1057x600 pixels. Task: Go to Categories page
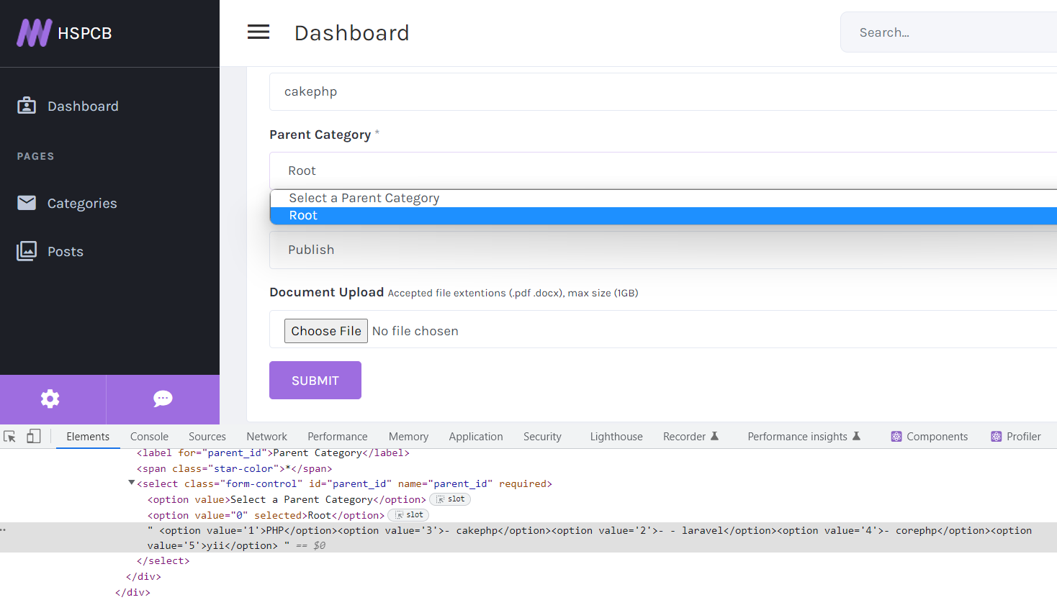82,204
